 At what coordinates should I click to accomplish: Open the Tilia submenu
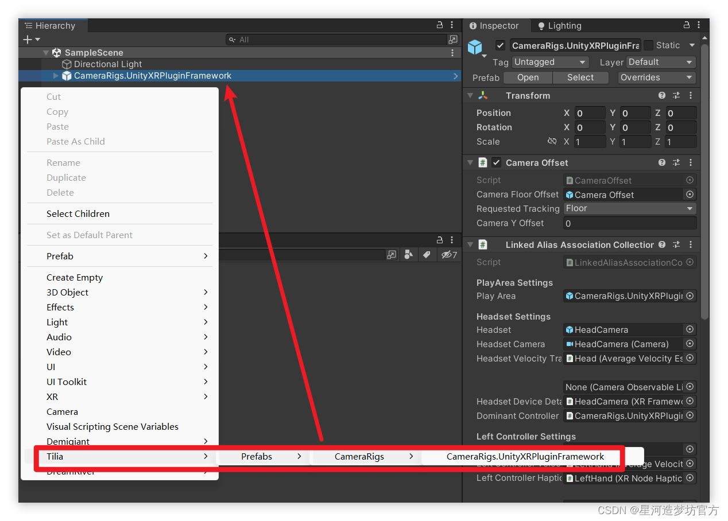click(119, 456)
